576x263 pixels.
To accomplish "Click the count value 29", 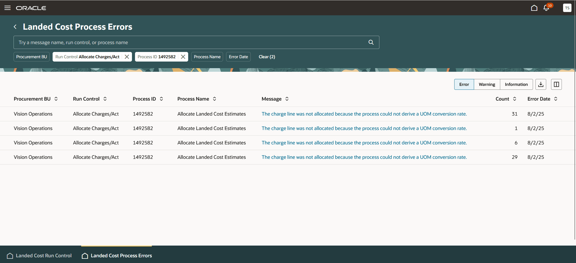I will [514, 157].
